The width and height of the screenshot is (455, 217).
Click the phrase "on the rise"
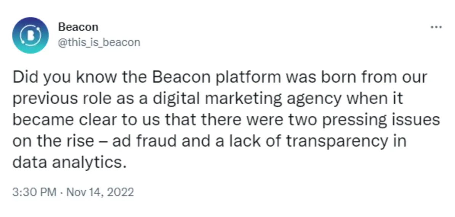[53, 142]
